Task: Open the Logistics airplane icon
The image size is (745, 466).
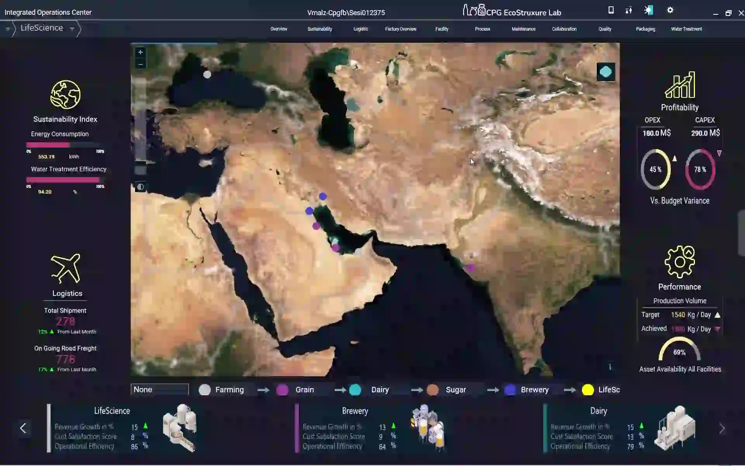Action: pos(66,268)
